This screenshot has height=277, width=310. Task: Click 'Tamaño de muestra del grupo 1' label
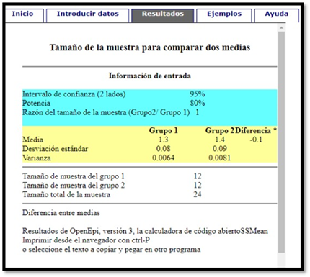(x=74, y=176)
